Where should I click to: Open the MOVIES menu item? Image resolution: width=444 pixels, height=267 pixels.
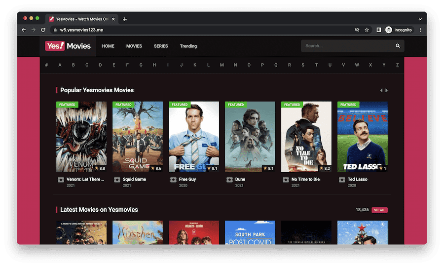pyautogui.click(x=134, y=46)
